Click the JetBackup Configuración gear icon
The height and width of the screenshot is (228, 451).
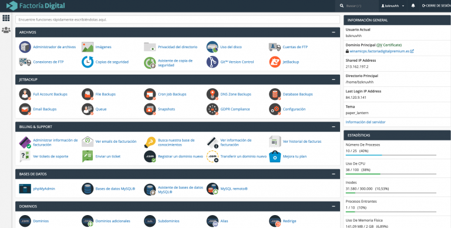tap(275, 109)
